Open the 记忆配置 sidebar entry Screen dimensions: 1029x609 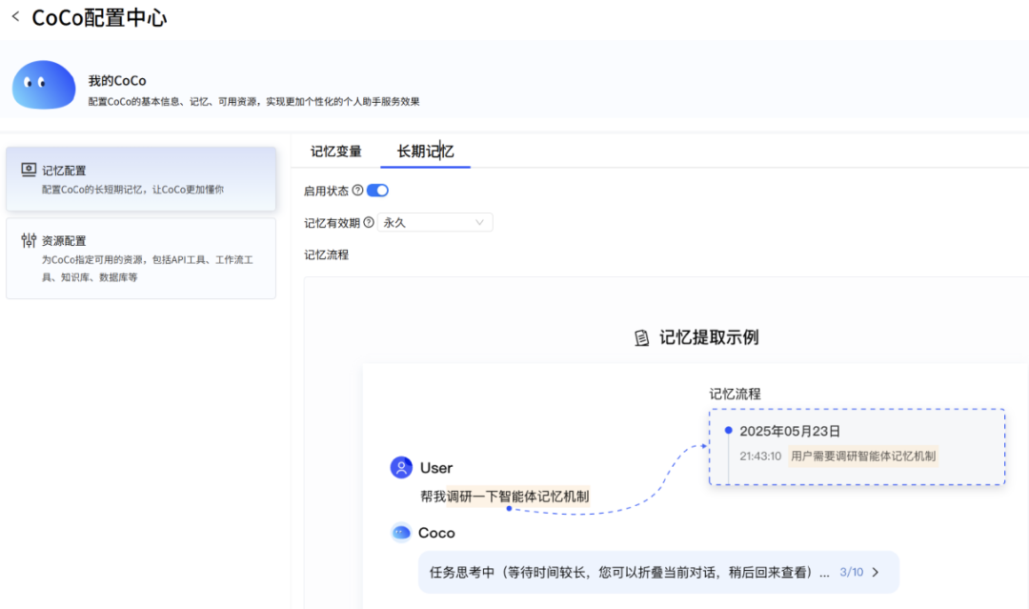[141, 177]
